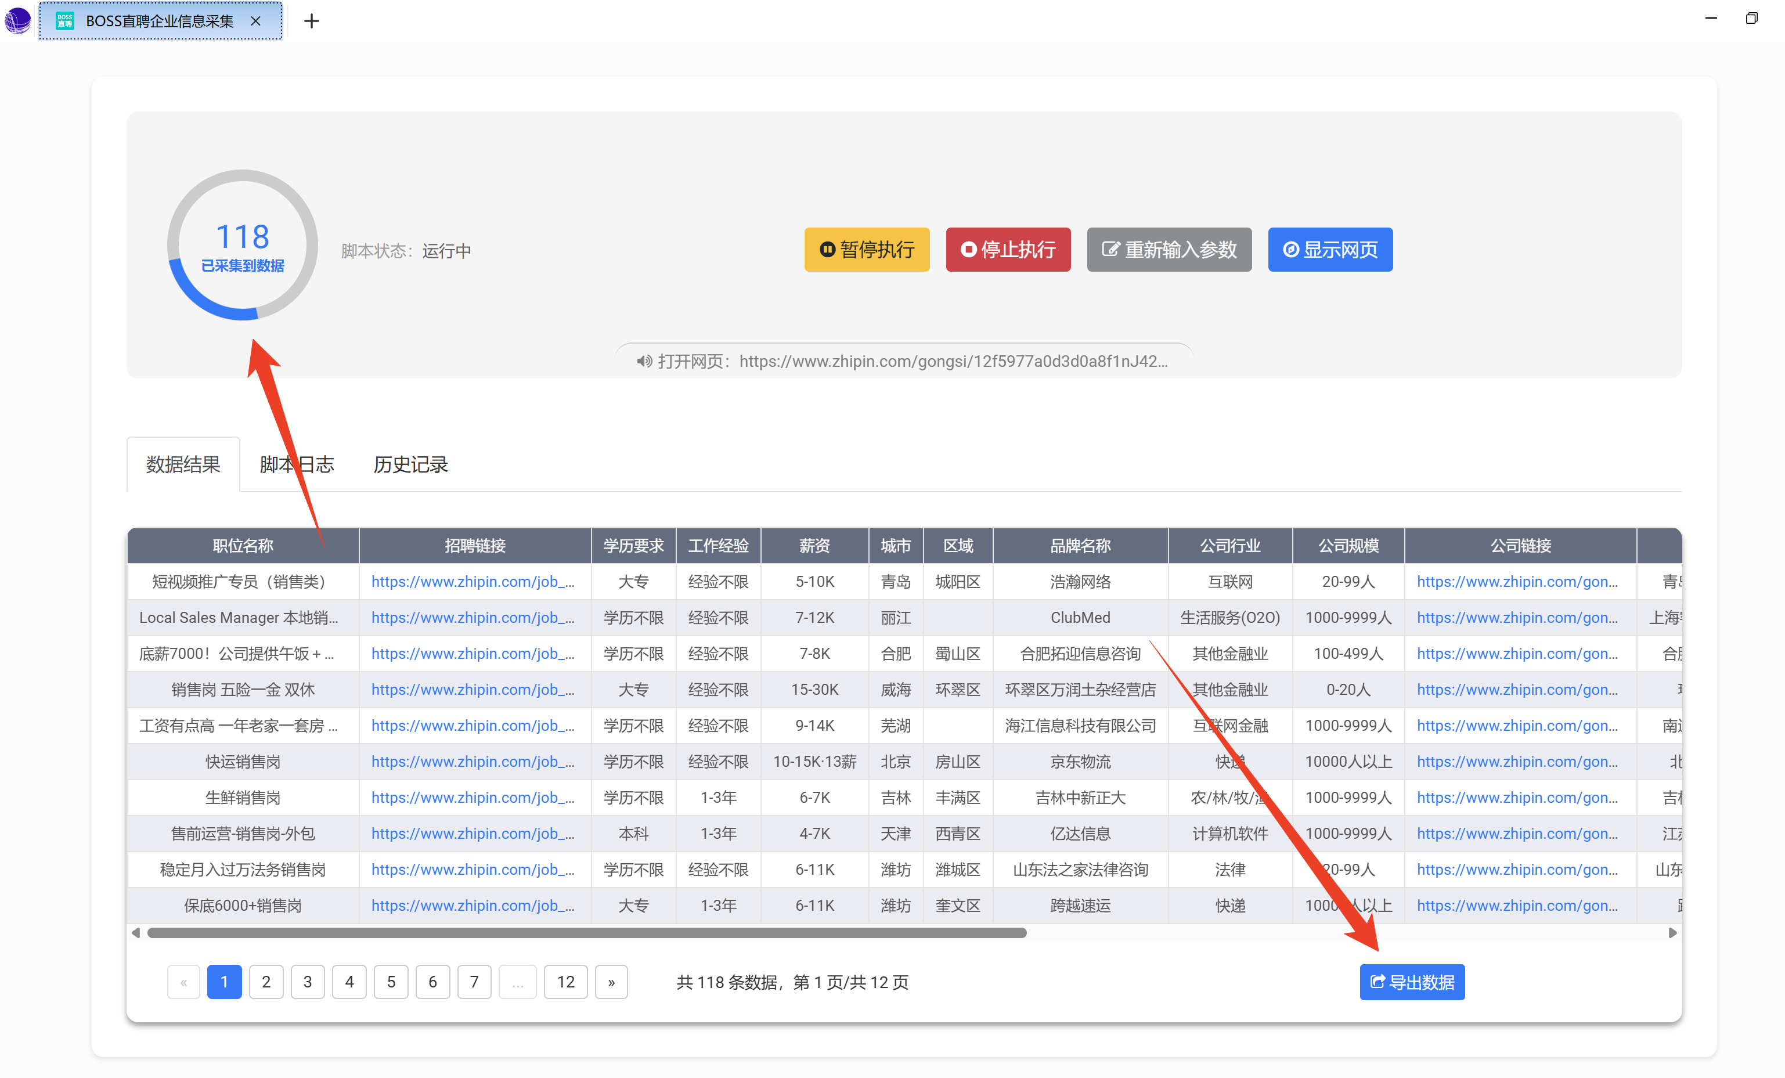Go to page 7
This screenshot has height=1078, width=1785.
point(474,982)
